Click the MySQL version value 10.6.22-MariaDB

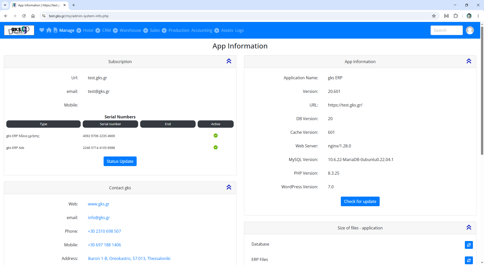point(360,160)
